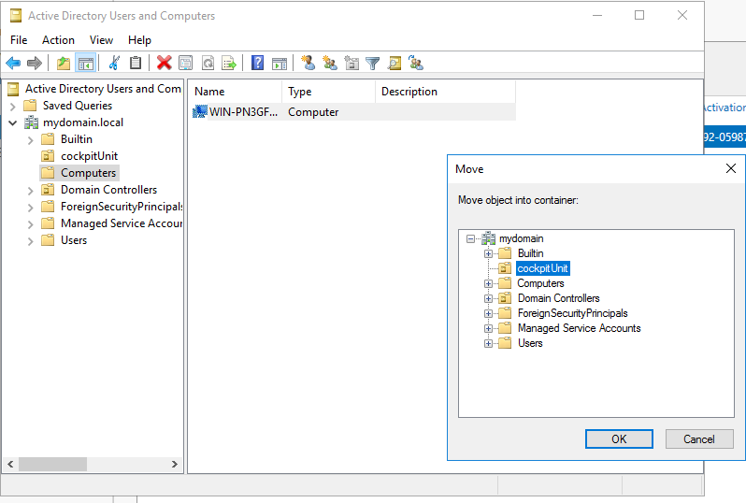The image size is (746, 503).
Task: Select the Computers container in the left tree
Action: click(x=88, y=173)
